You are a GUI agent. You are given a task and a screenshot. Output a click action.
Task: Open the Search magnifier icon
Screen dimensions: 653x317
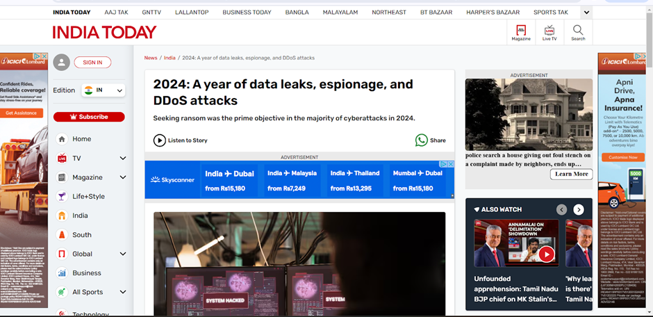click(578, 31)
